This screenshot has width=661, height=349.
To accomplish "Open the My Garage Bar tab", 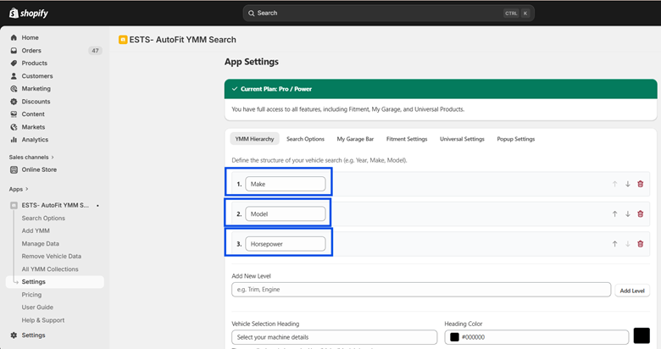I will (x=355, y=139).
